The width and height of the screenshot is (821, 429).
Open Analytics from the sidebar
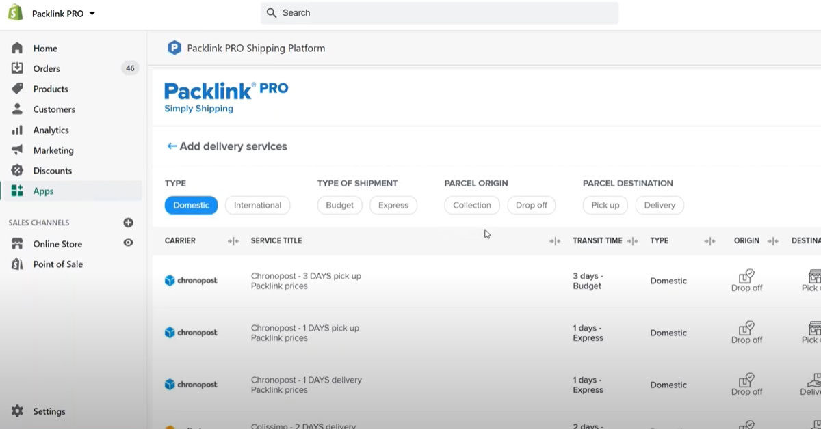52,130
